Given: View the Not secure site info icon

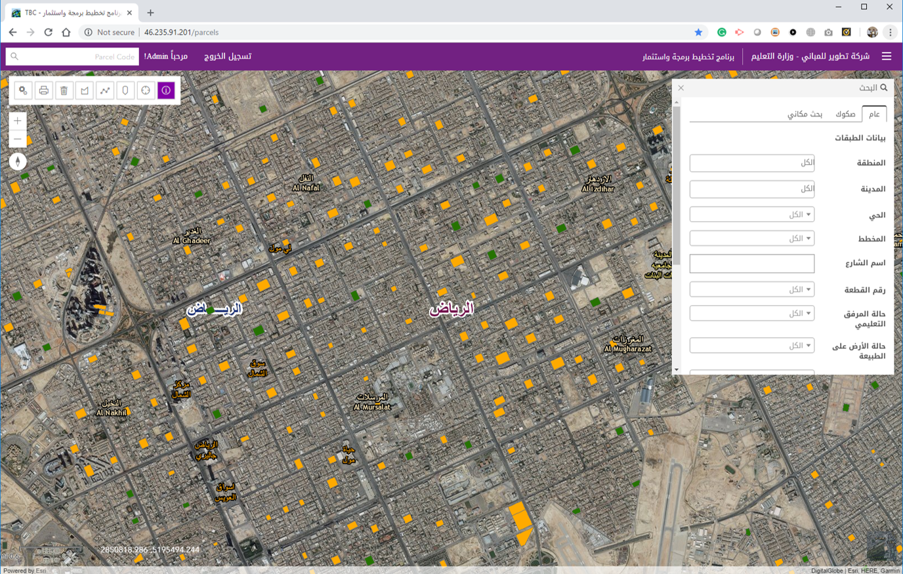Looking at the screenshot, I should pos(88,32).
